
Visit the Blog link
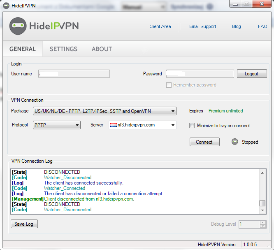pos(237,26)
